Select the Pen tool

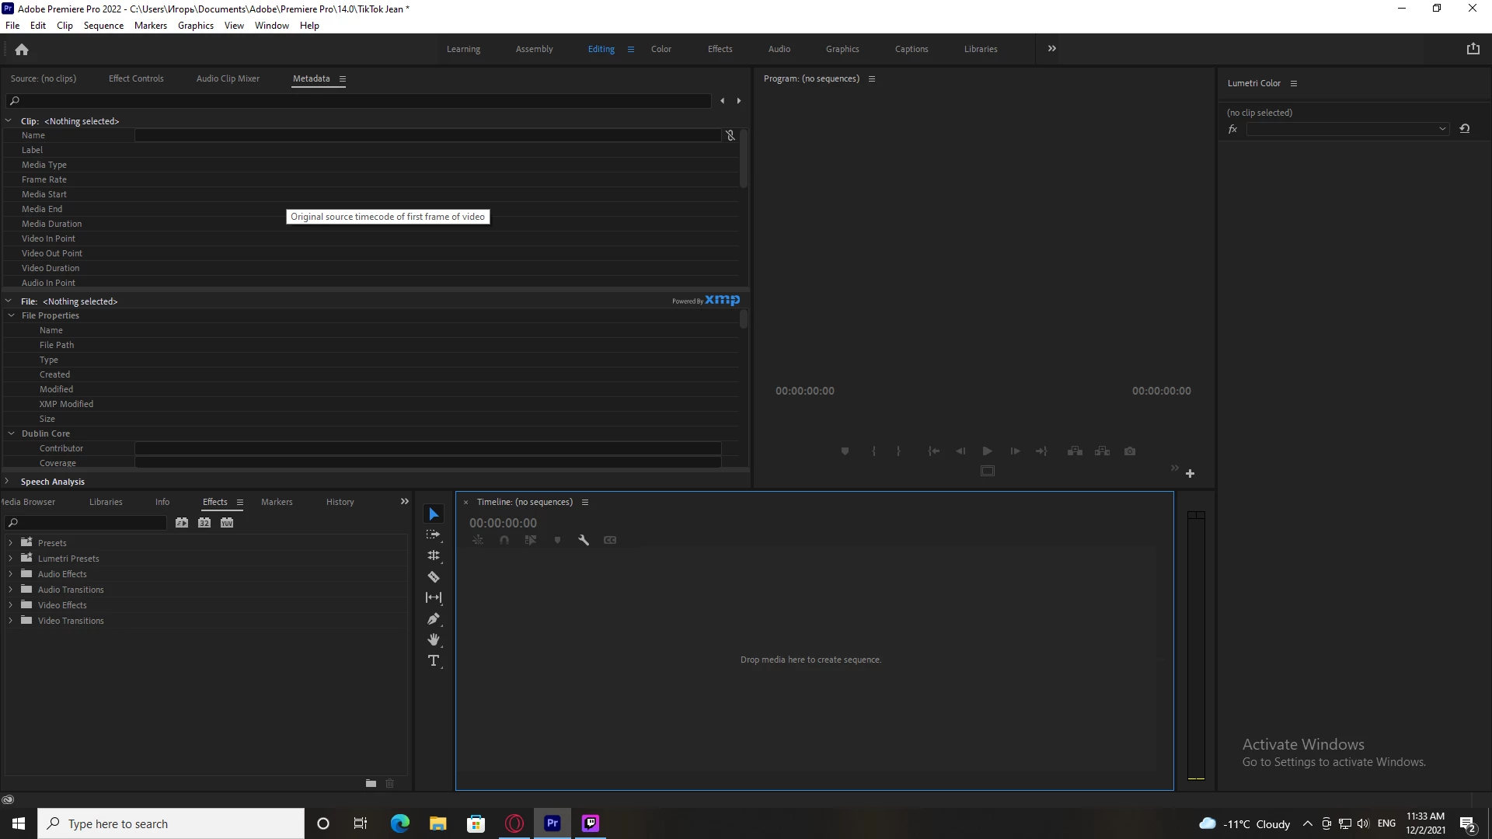click(x=434, y=619)
